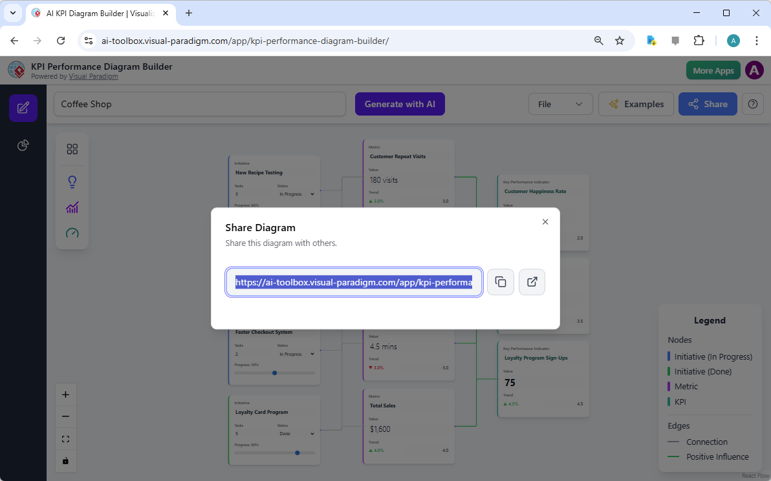
Task: Zoom in using the plus icon
Action: [x=65, y=394]
